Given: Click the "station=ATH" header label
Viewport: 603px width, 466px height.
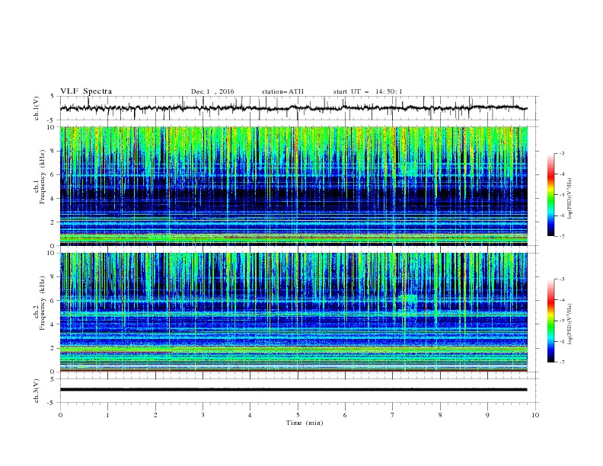Looking at the screenshot, I should pos(282,91).
